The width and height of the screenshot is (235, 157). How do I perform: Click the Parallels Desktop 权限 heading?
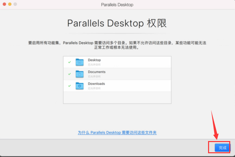click(x=117, y=23)
